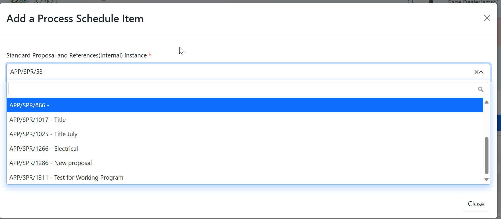Collapse the instance dropdown with the chevron
The height and width of the screenshot is (219, 501).
(481, 72)
